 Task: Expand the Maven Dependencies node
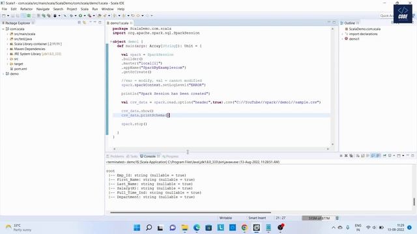pyautogui.click(x=7, y=49)
